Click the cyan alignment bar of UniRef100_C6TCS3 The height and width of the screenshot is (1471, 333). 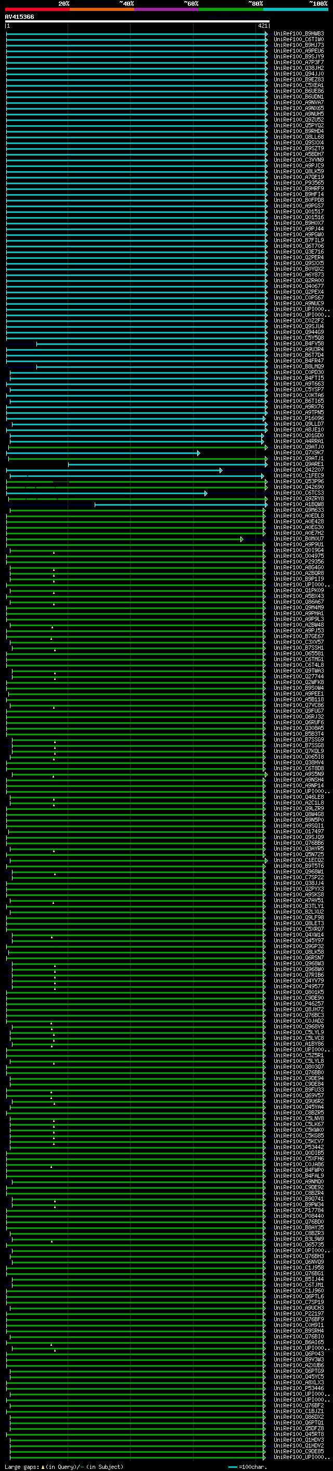click(x=107, y=494)
